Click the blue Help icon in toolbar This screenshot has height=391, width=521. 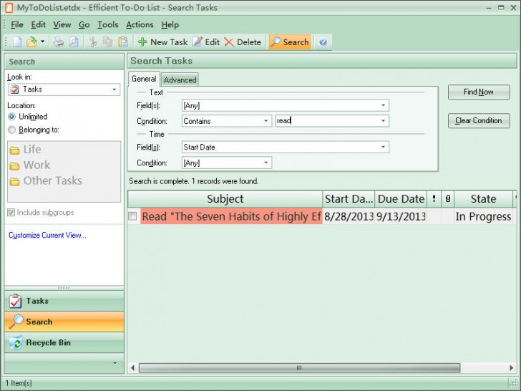pos(323,42)
